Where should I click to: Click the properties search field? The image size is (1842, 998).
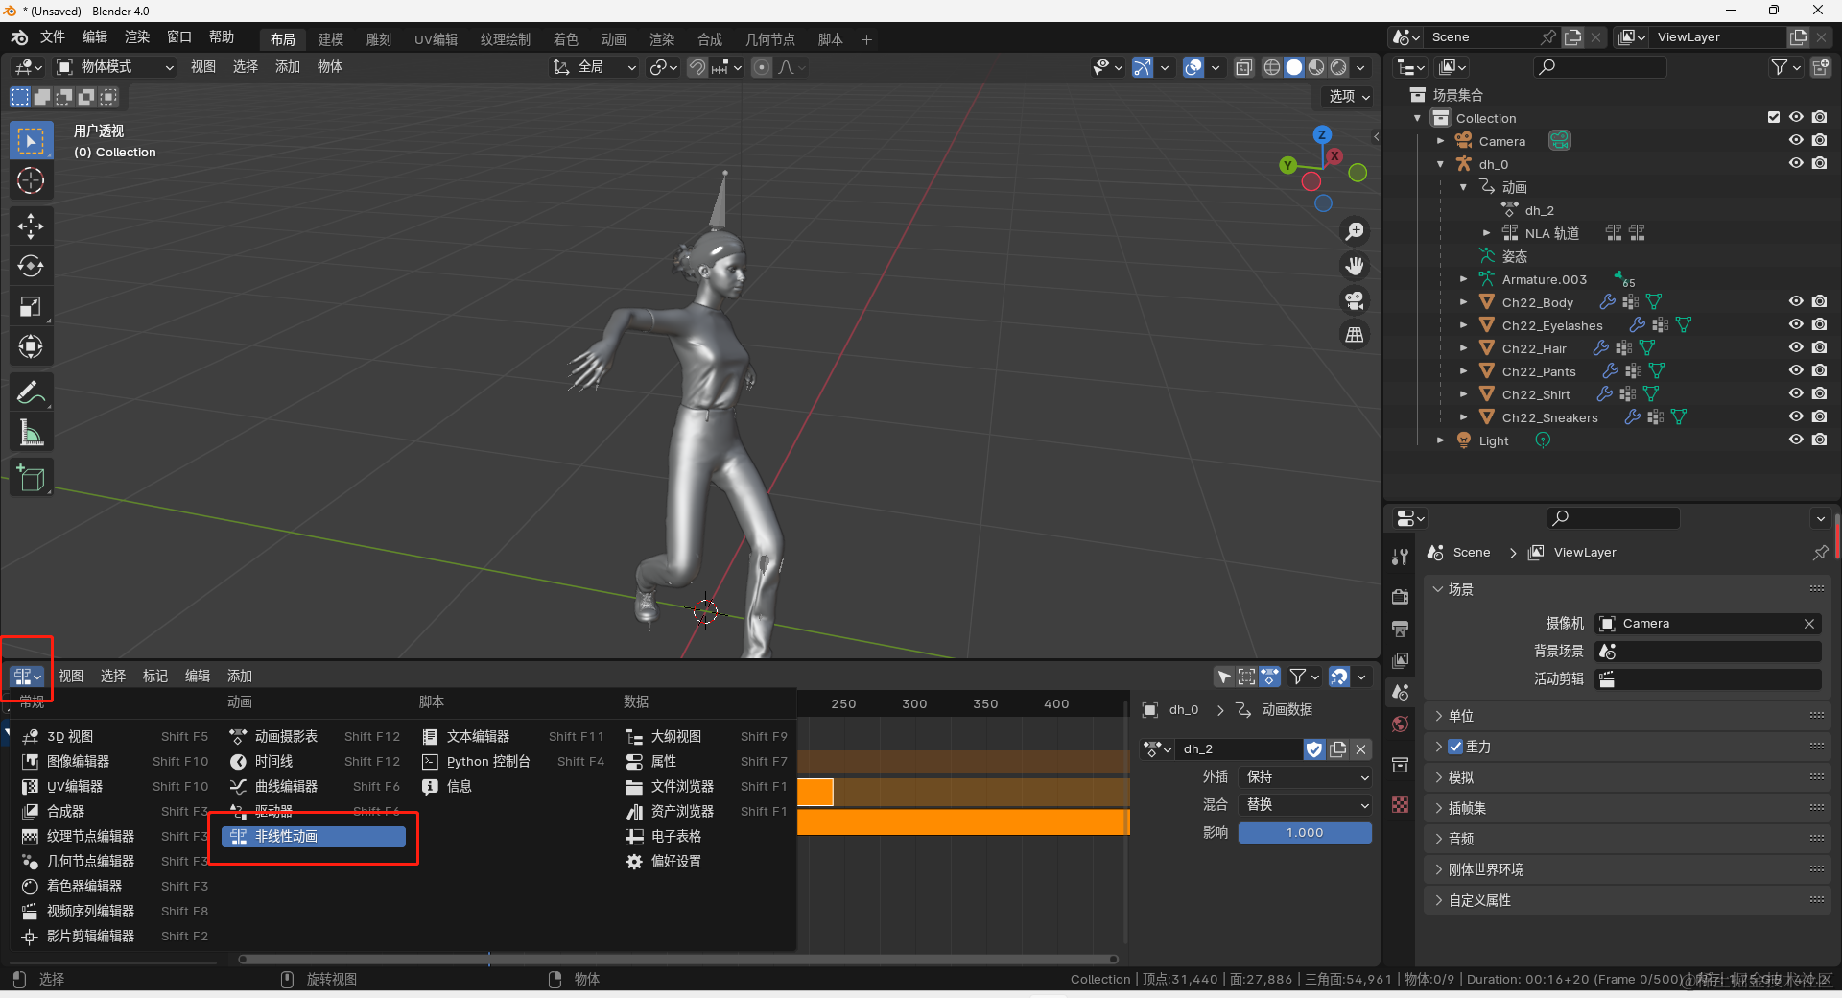[x=1613, y=518]
